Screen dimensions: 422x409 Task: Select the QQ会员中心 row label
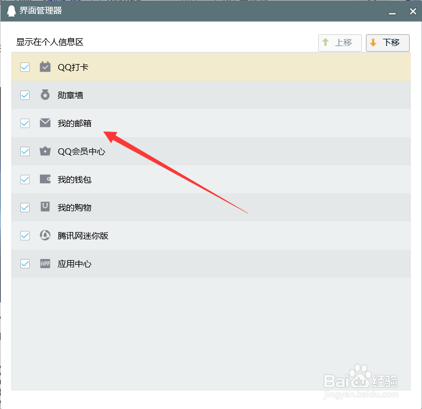coord(81,151)
